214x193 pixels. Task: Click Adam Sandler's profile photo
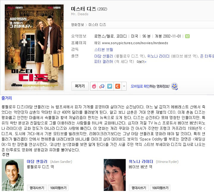[13, 175]
